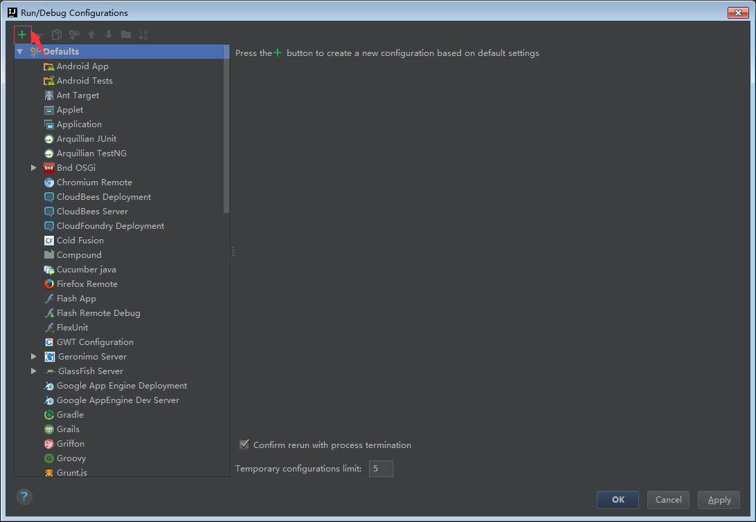Expand the Geronimo Server node

pos(34,356)
